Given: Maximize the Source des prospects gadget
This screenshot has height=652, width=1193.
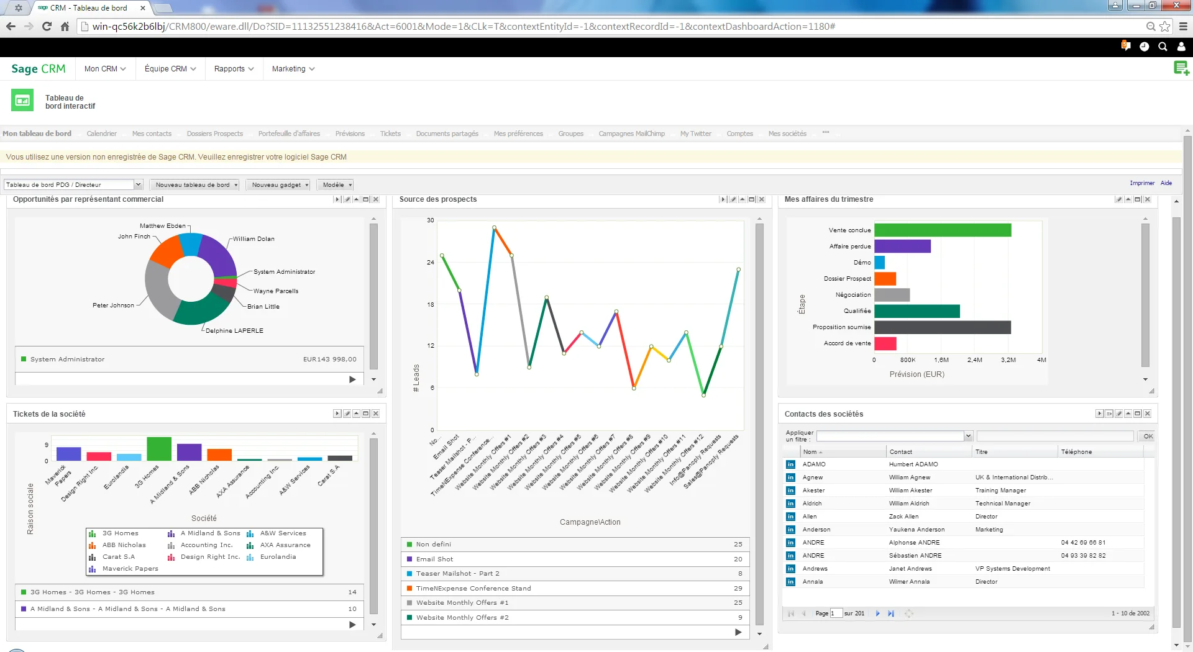Looking at the screenshot, I should point(752,199).
